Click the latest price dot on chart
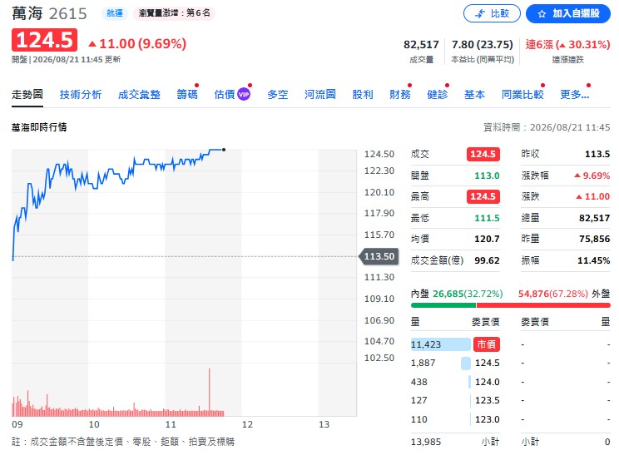Image resolution: width=619 pixels, height=460 pixels. pyautogui.click(x=224, y=150)
